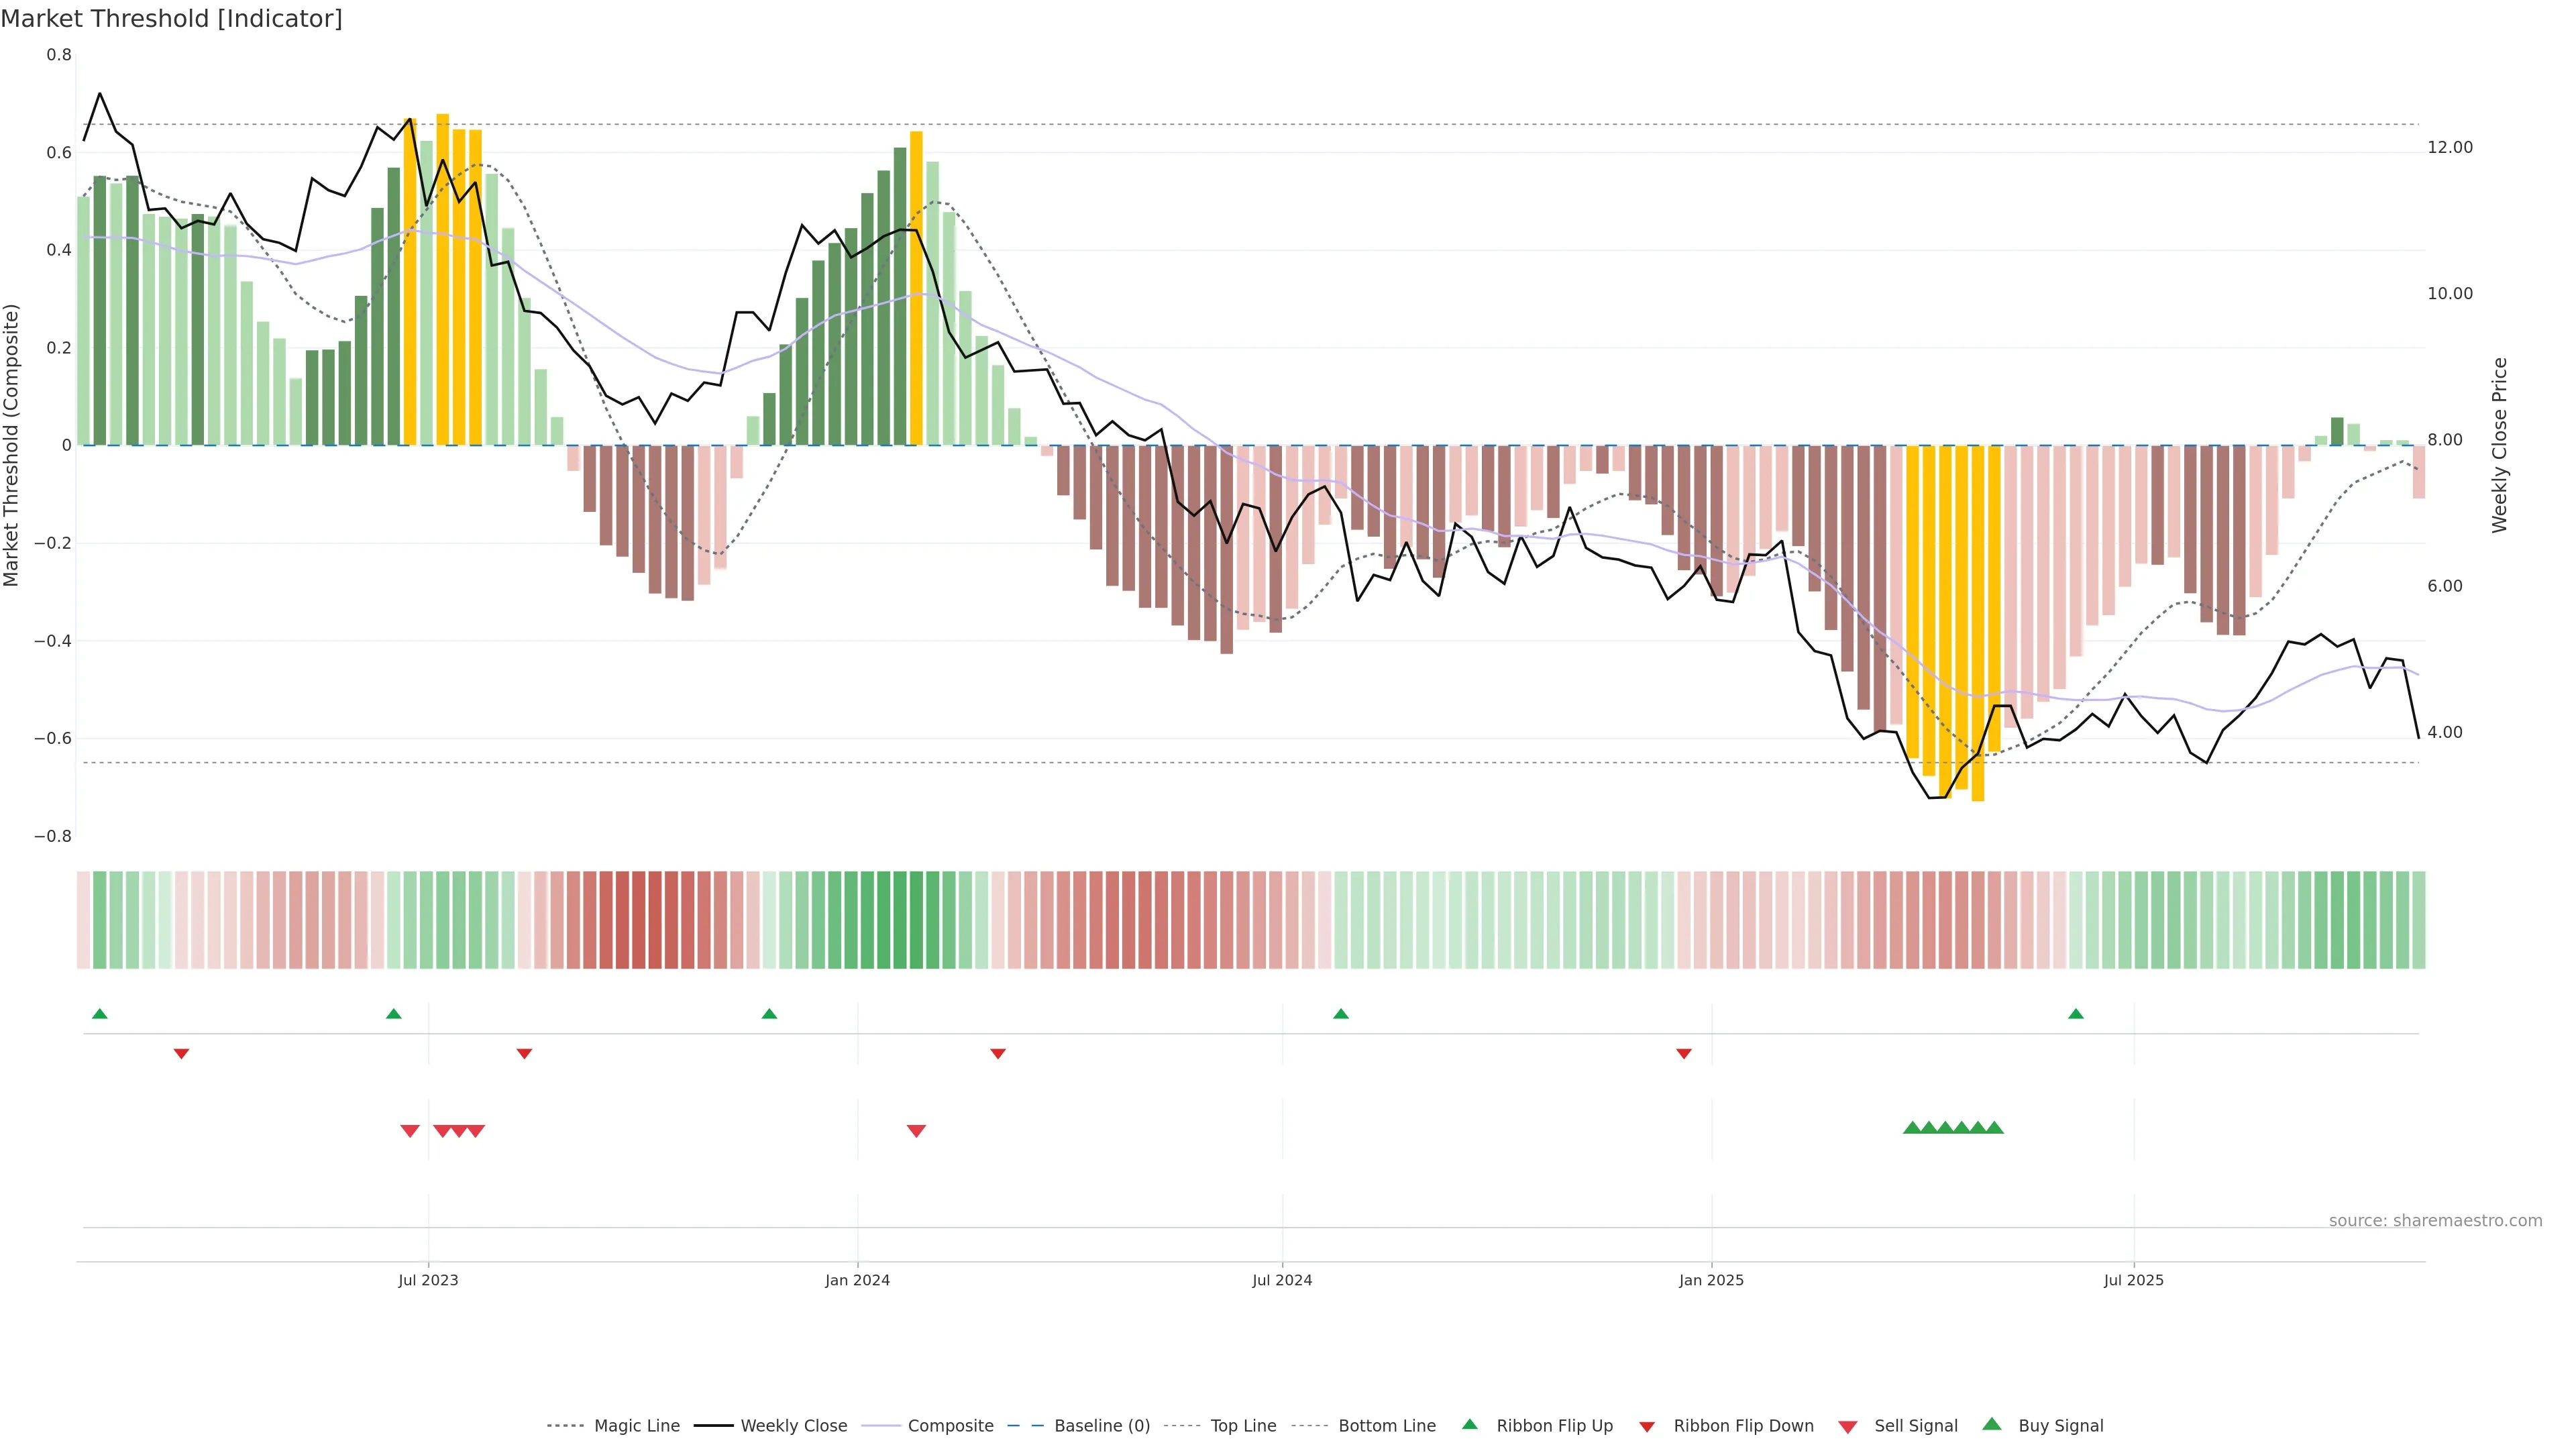2576x1449 pixels.
Task: Click the Jan 2025 axis label
Action: [1711, 1280]
